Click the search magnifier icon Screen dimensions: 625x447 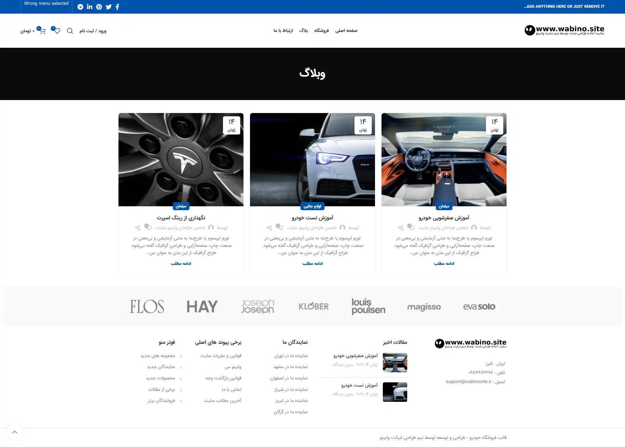[x=70, y=31]
